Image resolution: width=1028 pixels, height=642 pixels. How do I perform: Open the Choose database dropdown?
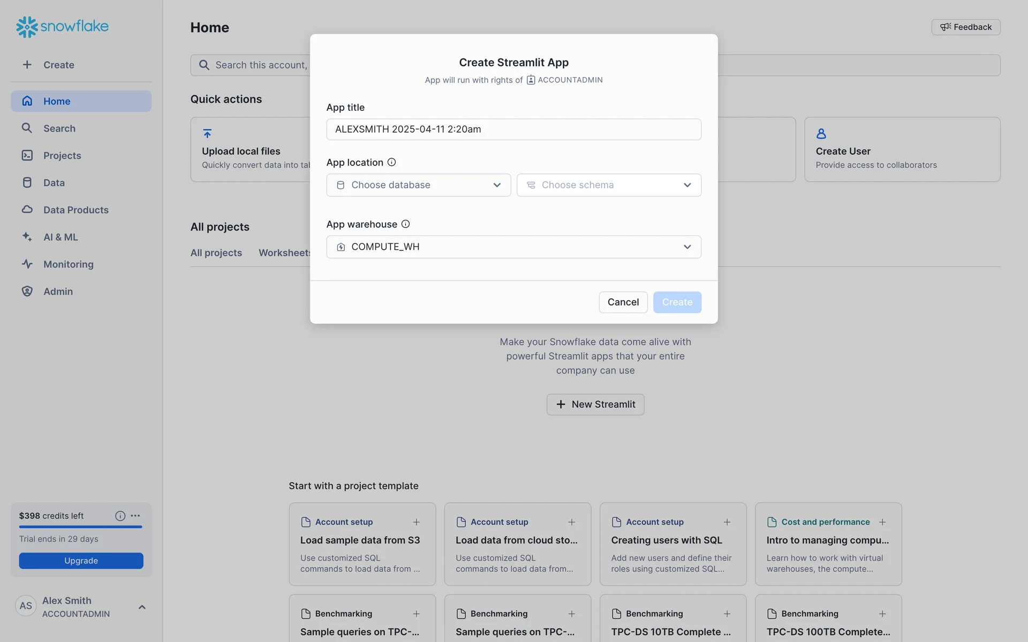(418, 185)
